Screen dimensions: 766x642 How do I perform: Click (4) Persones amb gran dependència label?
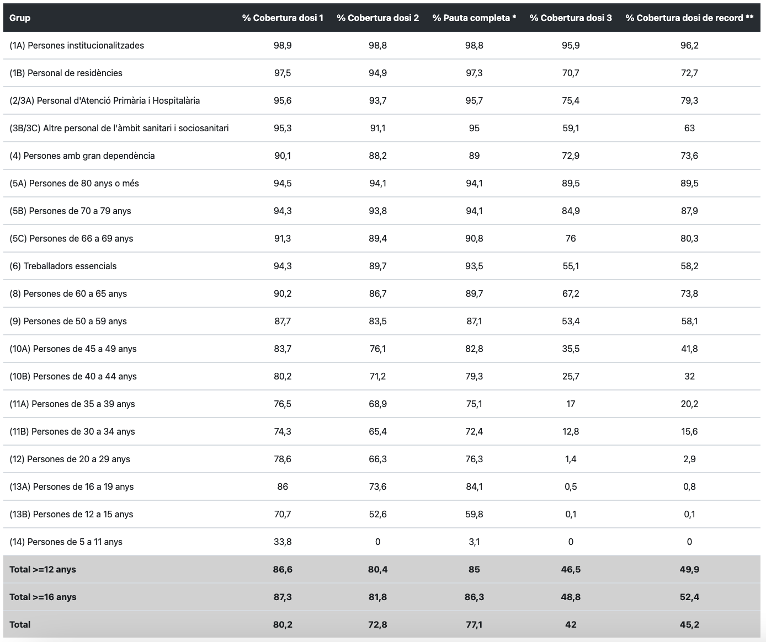tap(82, 156)
